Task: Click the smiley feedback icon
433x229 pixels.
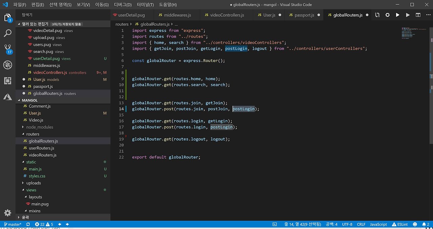Action: (414, 224)
